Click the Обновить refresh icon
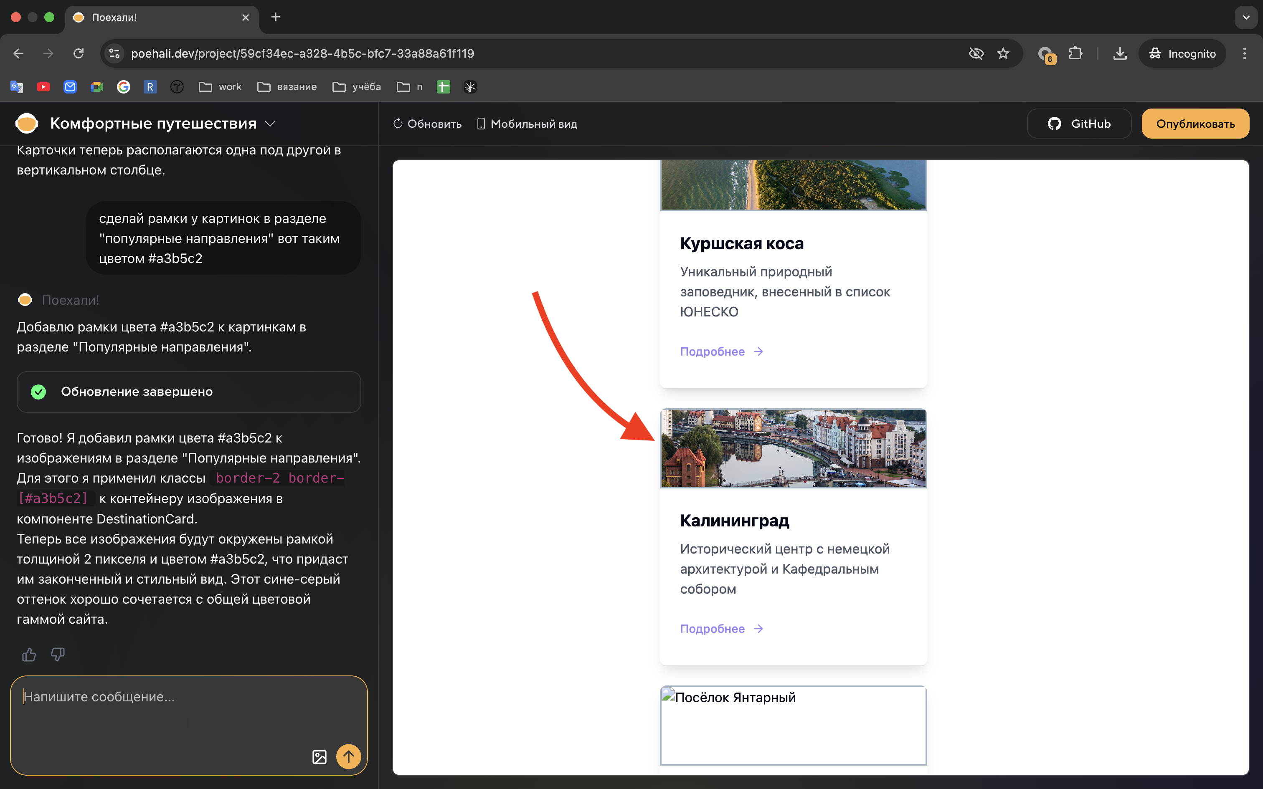Image resolution: width=1263 pixels, height=789 pixels. tap(398, 124)
